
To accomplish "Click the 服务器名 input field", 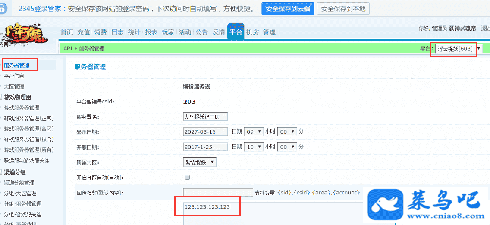I will point(205,116).
